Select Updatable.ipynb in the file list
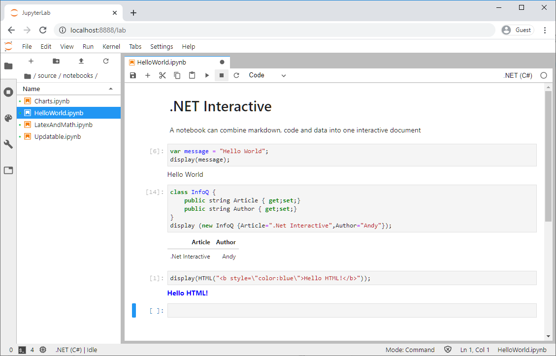556x356 pixels. 69,136
